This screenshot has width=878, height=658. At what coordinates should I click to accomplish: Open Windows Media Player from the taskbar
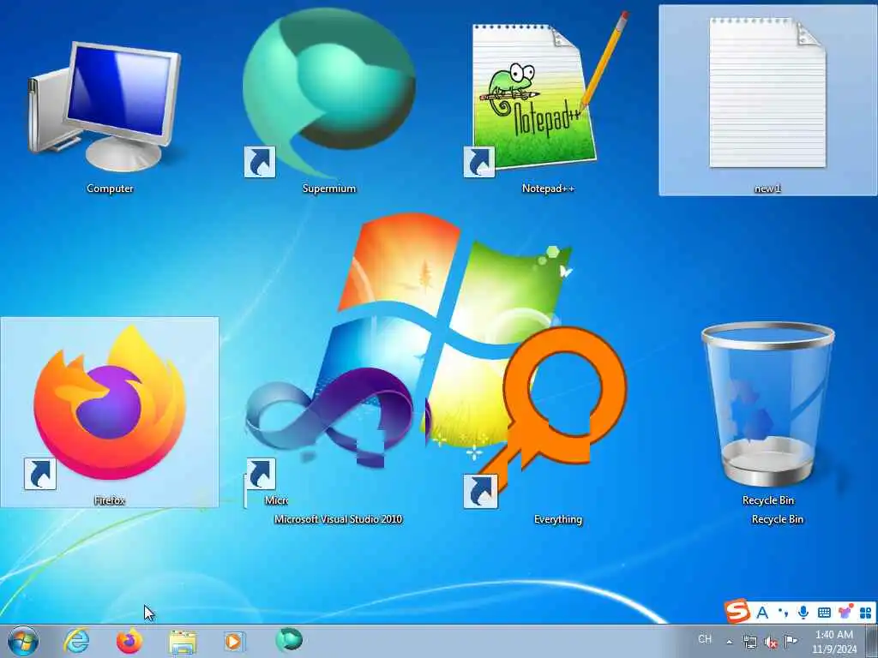[234, 642]
